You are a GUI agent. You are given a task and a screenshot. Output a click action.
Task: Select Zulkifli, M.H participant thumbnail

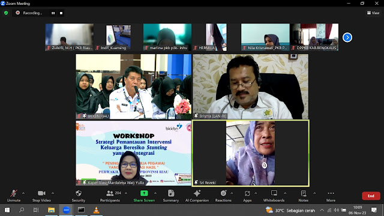pyautogui.click(x=70, y=37)
